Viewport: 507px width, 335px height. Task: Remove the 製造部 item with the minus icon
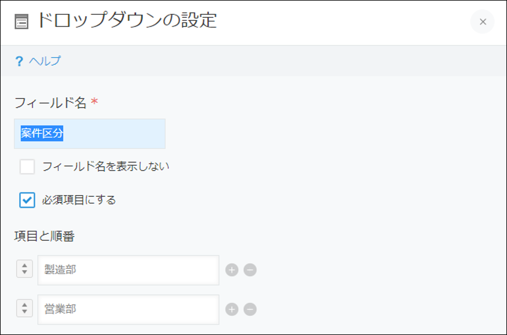coord(250,270)
